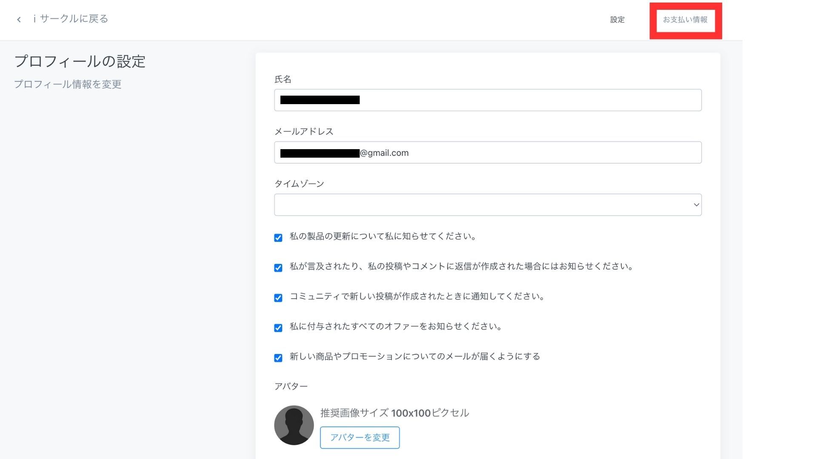
Task: Toggle the mention and reply notification checkbox
Action: pyautogui.click(x=278, y=268)
